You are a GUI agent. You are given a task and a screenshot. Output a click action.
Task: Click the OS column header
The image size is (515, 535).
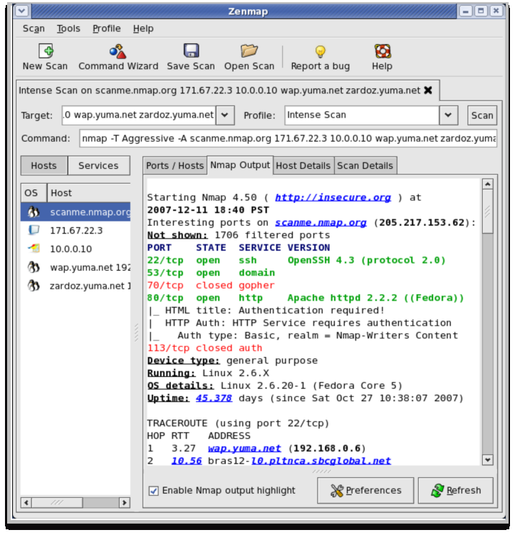34,193
